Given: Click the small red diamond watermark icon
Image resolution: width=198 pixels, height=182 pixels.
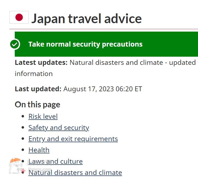Looking at the screenshot, I should 23,171.
